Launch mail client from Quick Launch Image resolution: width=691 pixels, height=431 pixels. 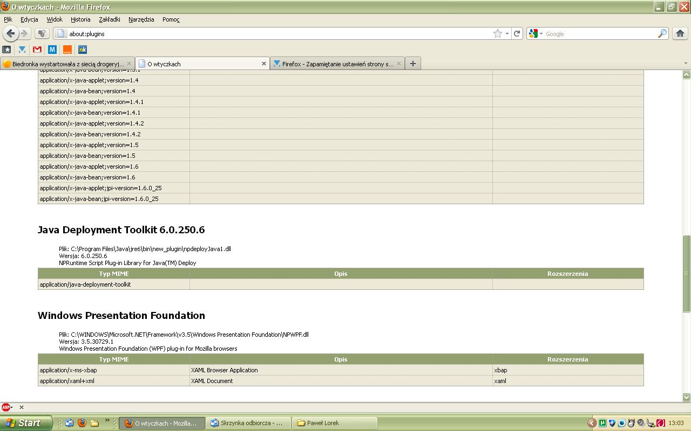pyautogui.click(x=69, y=423)
